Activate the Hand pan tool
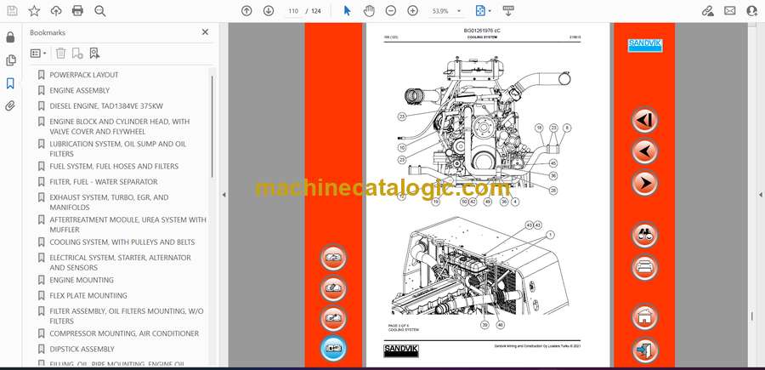The height and width of the screenshot is (370, 765). pyautogui.click(x=370, y=11)
